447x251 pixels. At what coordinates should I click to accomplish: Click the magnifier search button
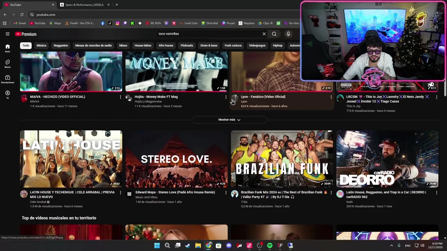[x=274, y=34]
